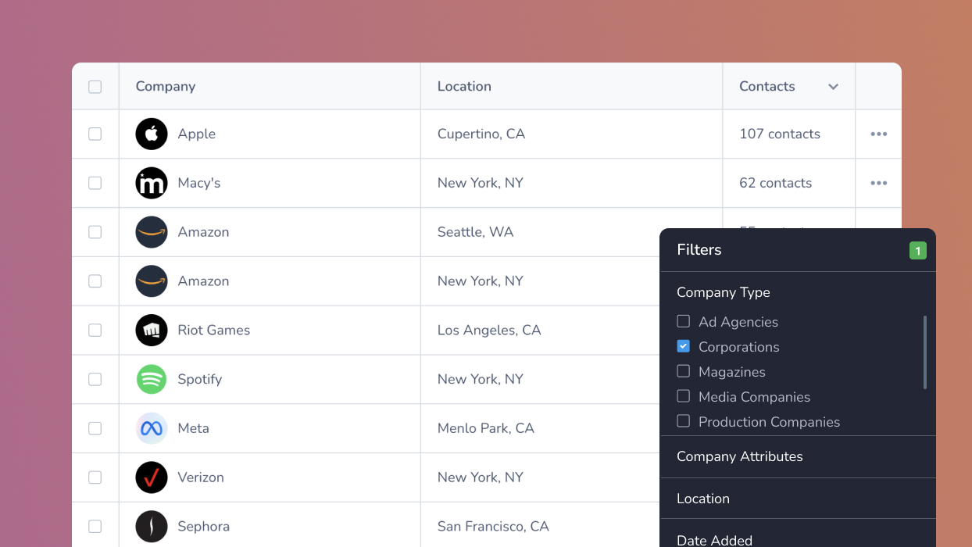This screenshot has height=547, width=972.
Task: Click the Spotify logo
Action: click(x=152, y=379)
